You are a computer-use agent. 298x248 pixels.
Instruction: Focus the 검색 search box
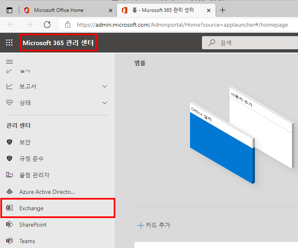point(250,43)
